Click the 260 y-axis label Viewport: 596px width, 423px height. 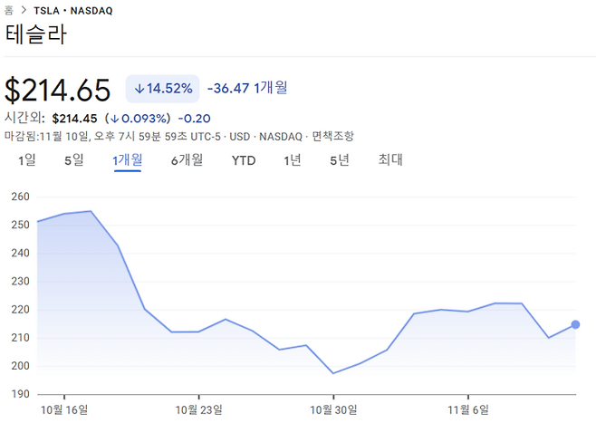20,197
